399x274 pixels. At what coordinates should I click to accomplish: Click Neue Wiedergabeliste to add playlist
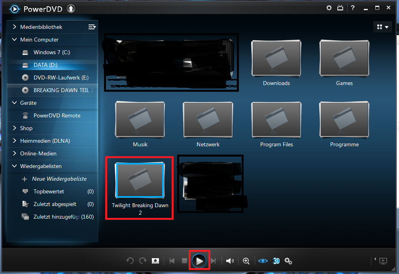59,179
